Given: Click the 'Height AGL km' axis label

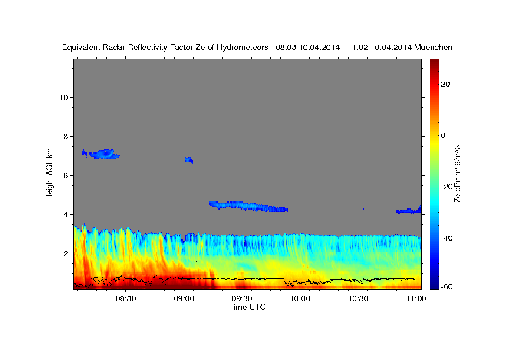Looking at the screenshot, I should (x=50, y=173).
